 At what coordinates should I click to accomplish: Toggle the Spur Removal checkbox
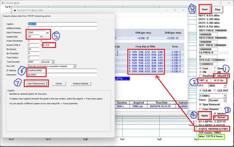click(200, 104)
